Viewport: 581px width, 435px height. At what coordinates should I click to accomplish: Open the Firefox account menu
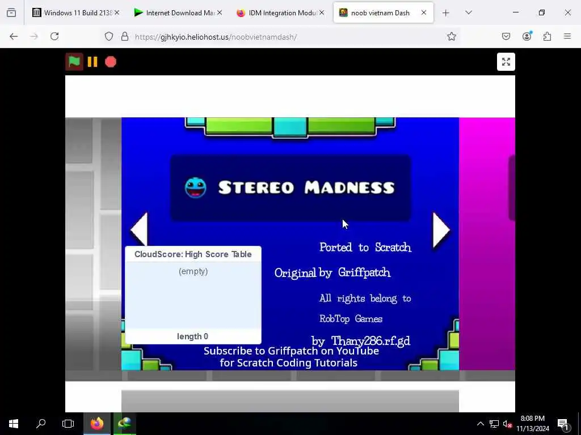[x=527, y=36]
